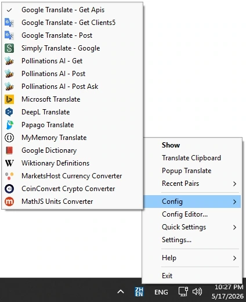Image resolution: width=246 pixels, height=302 pixels.
Task: Click the highlighted Config menu item
Action: 192,202
